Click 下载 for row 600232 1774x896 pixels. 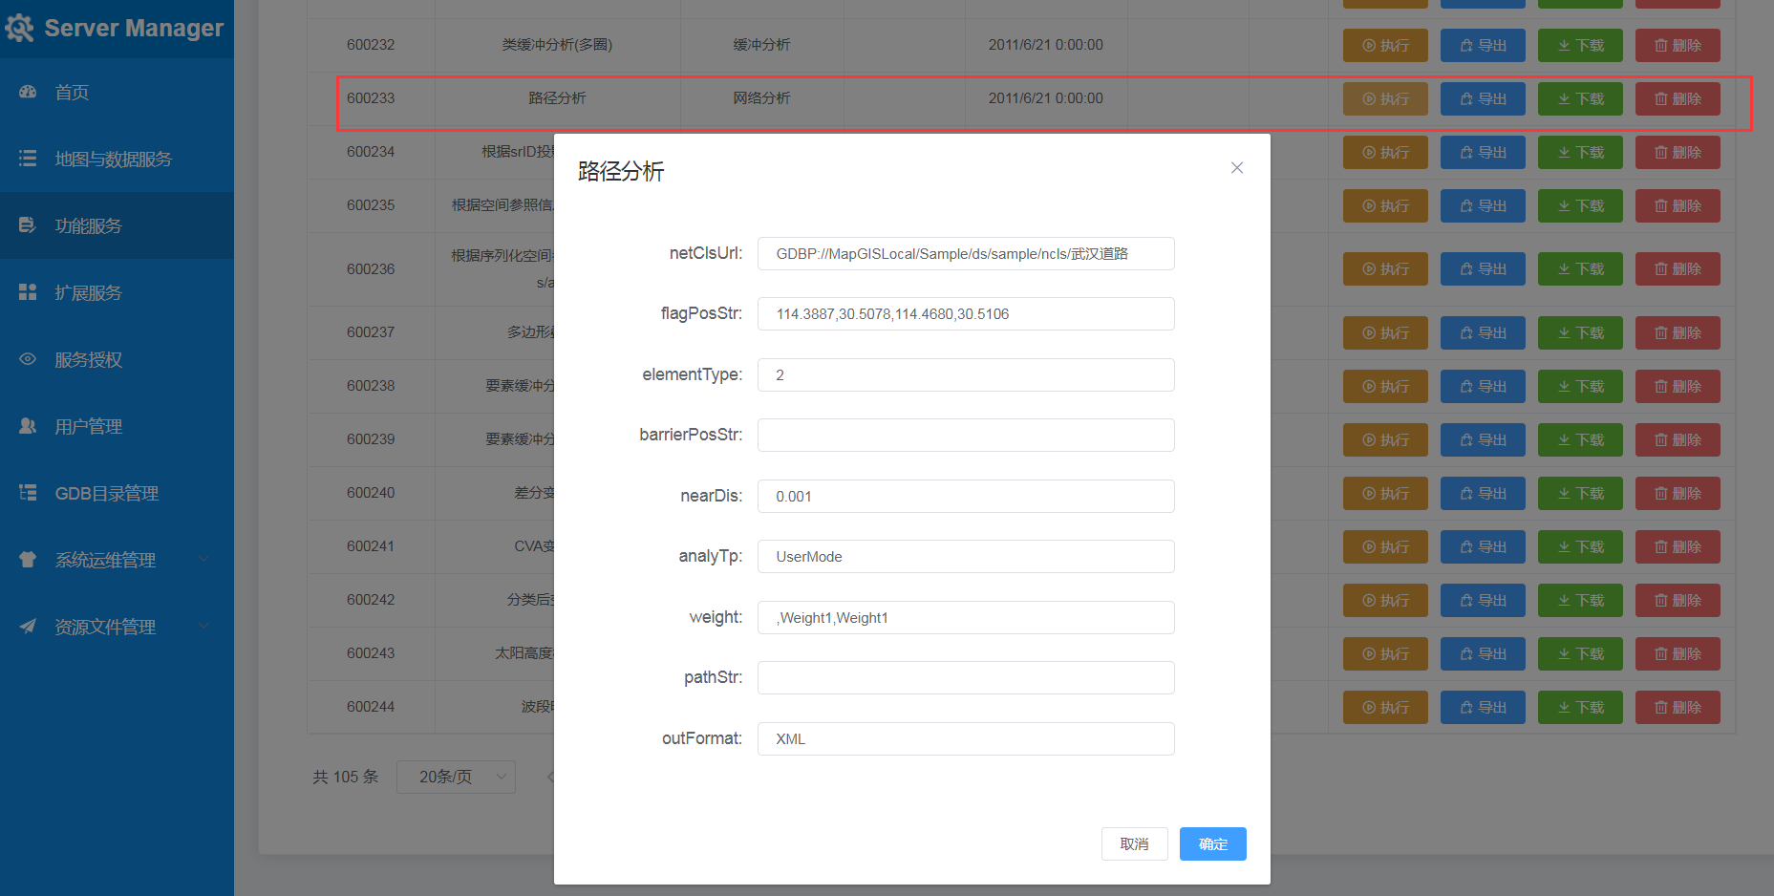(x=1580, y=46)
